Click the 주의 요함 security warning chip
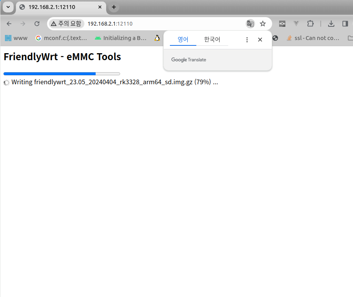The image size is (353, 297). point(66,24)
